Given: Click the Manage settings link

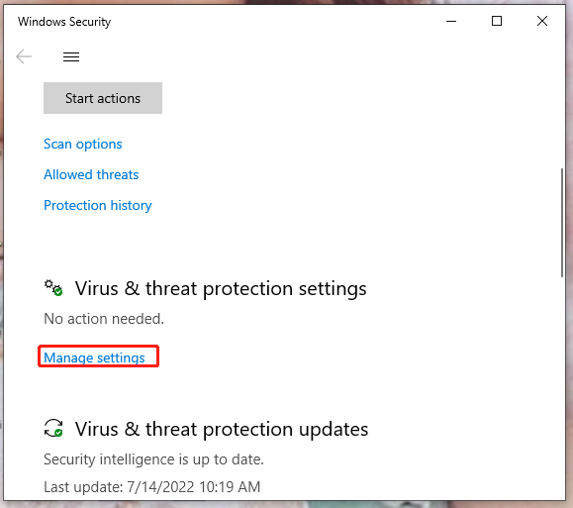Looking at the screenshot, I should [x=94, y=357].
